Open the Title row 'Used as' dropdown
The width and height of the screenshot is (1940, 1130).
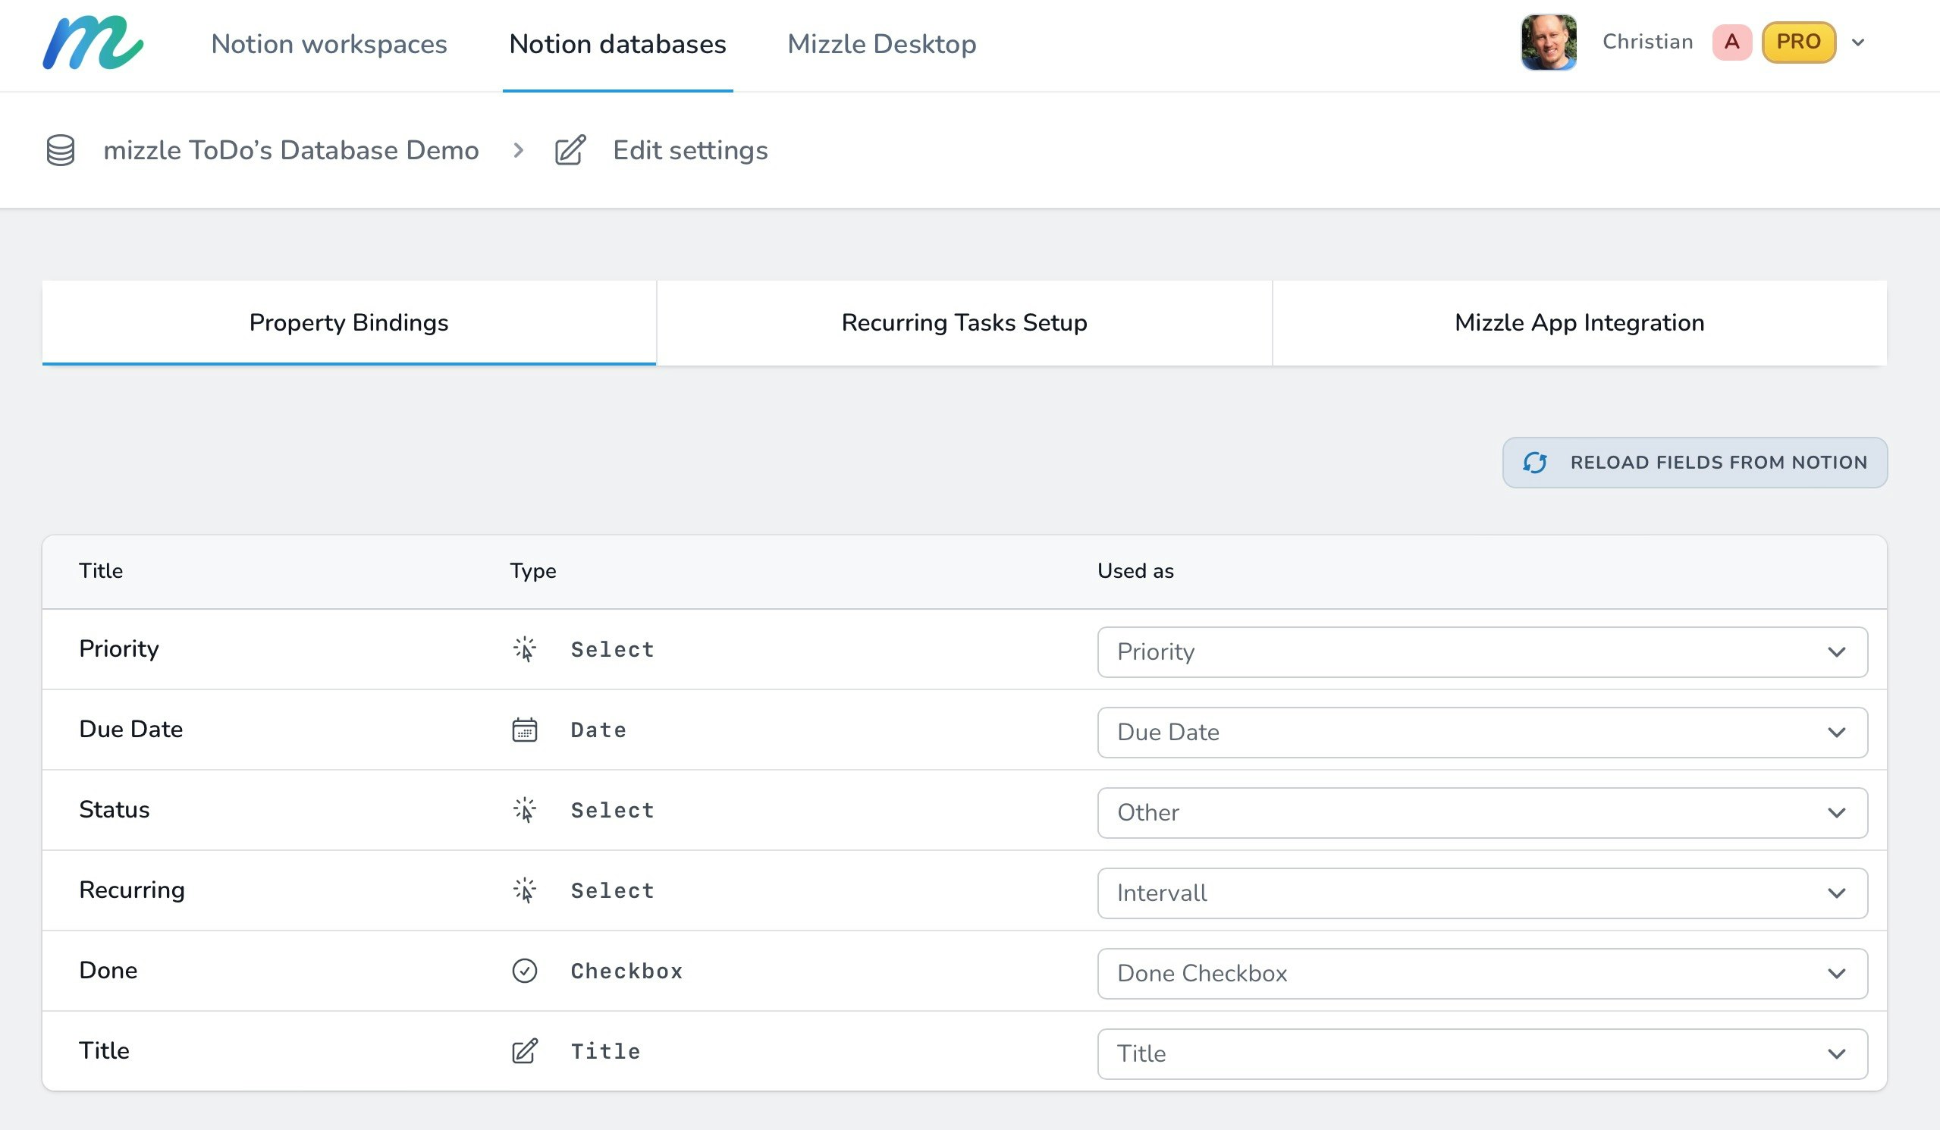tap(1482, 1054)
